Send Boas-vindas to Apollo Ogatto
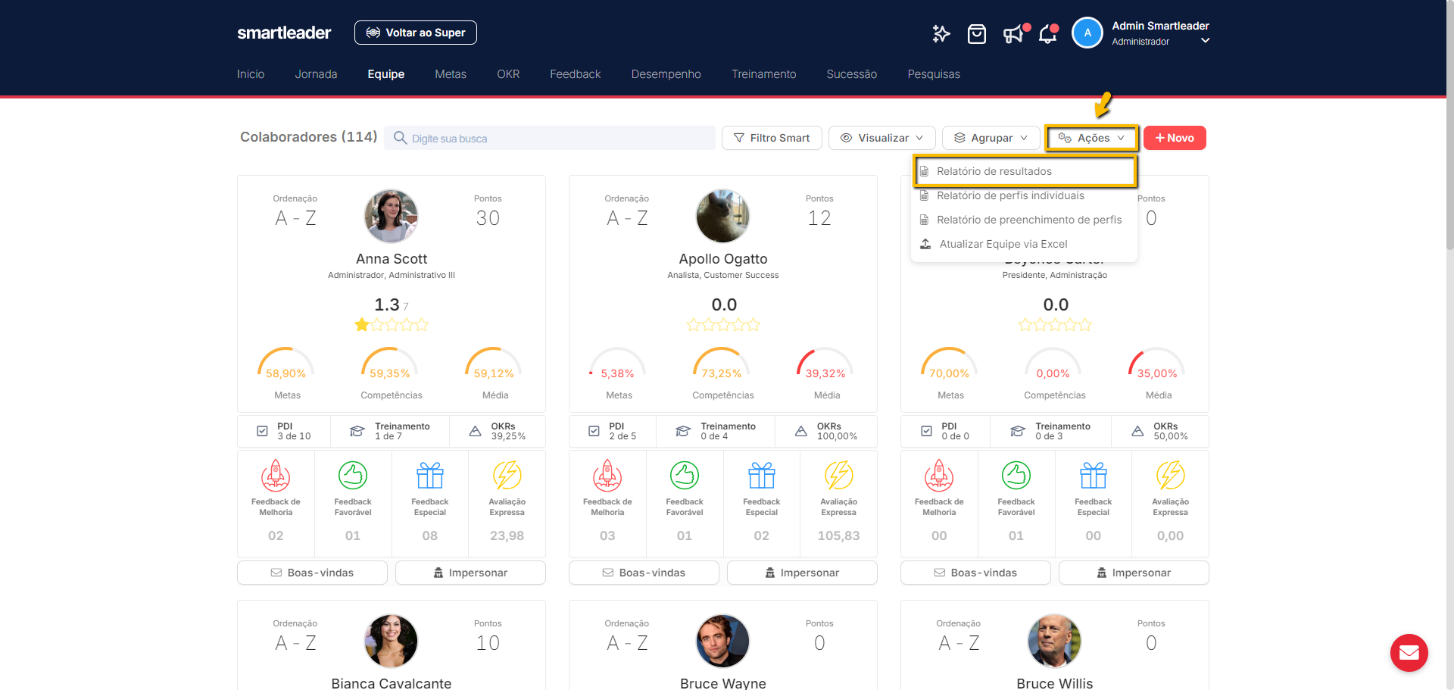The width and height of the screenshot is (1454, 690). pos(644,573)
